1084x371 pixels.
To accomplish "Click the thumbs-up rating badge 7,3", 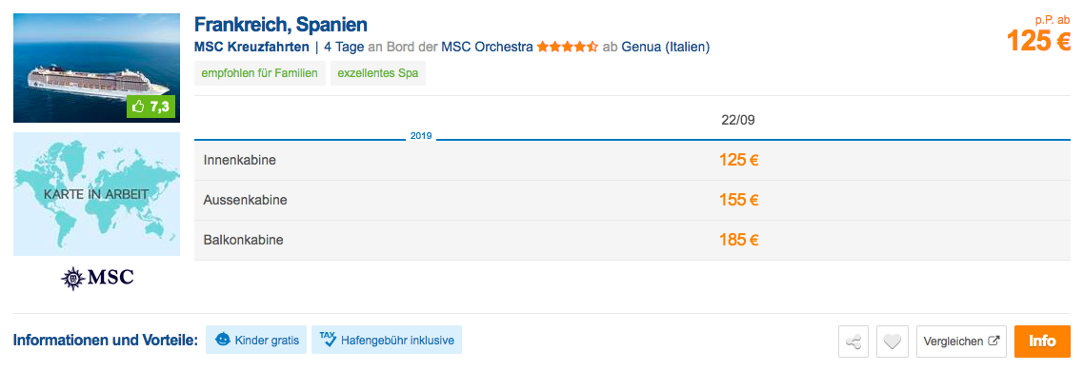I will tap(151, 107).
